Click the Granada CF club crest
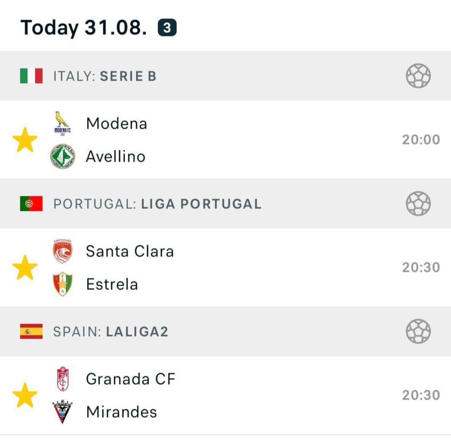 62,379
